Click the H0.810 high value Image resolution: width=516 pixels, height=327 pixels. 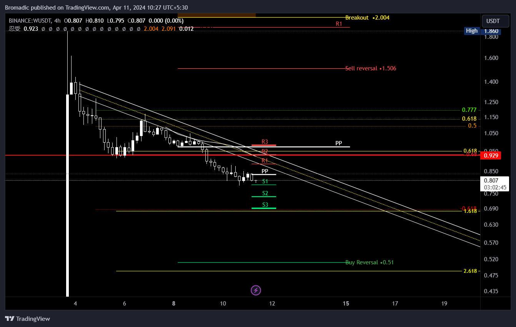[94, 21]
